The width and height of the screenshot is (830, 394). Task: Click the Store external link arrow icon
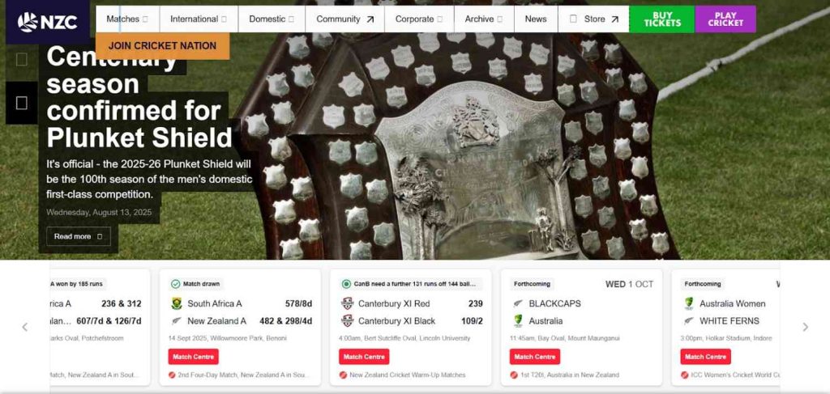[614, 19]
